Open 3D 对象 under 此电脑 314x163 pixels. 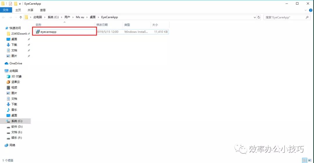click(x=16, y=76)
